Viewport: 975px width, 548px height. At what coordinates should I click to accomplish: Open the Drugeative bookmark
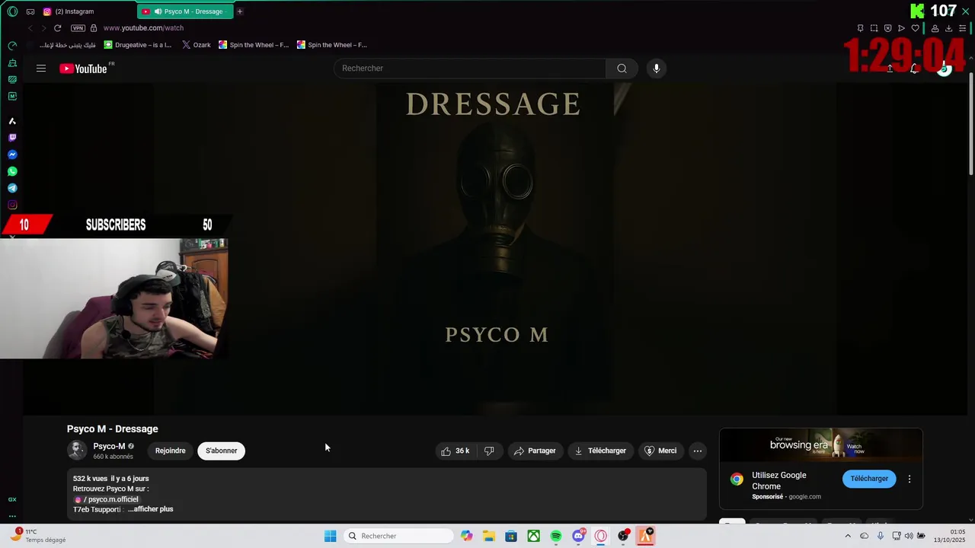coord(138,45)
